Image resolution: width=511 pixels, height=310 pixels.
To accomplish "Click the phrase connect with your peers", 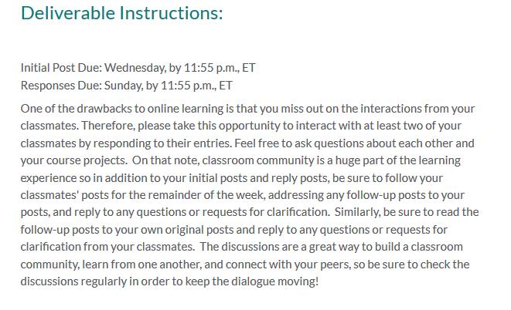I will tap(288, 265).
